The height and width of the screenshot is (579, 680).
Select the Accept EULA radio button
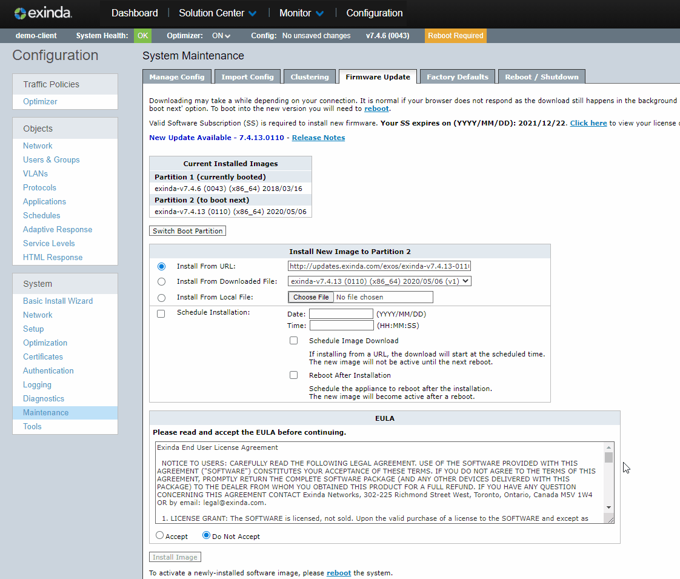159,535
